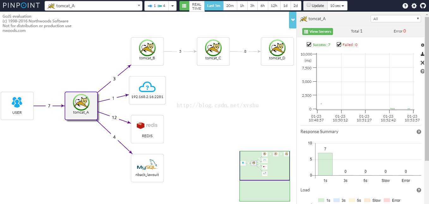429x204 pixels.
Task: Download the scatter chart image
Action: pos(423,54)
